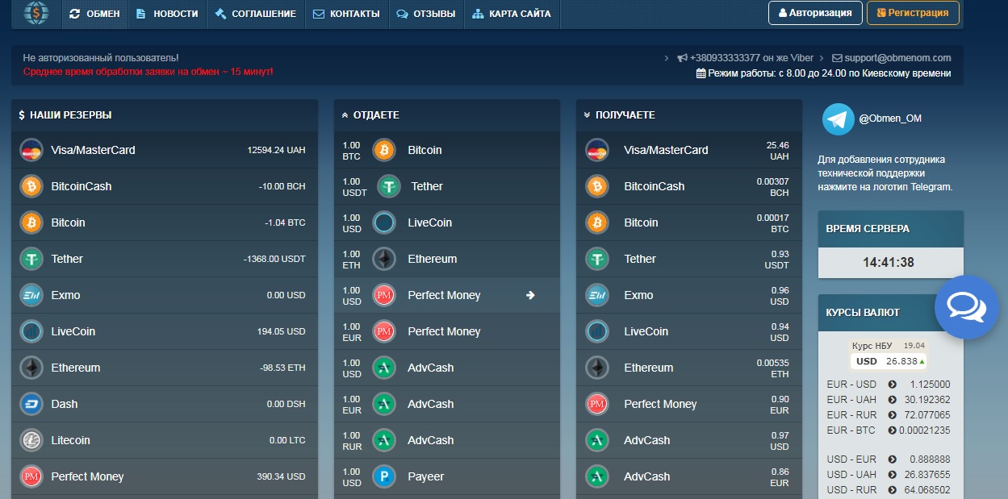Viewport: 1008px width, 499px height.
Task: Click Exmo icon in Получаете list
Action: point(597,295)
